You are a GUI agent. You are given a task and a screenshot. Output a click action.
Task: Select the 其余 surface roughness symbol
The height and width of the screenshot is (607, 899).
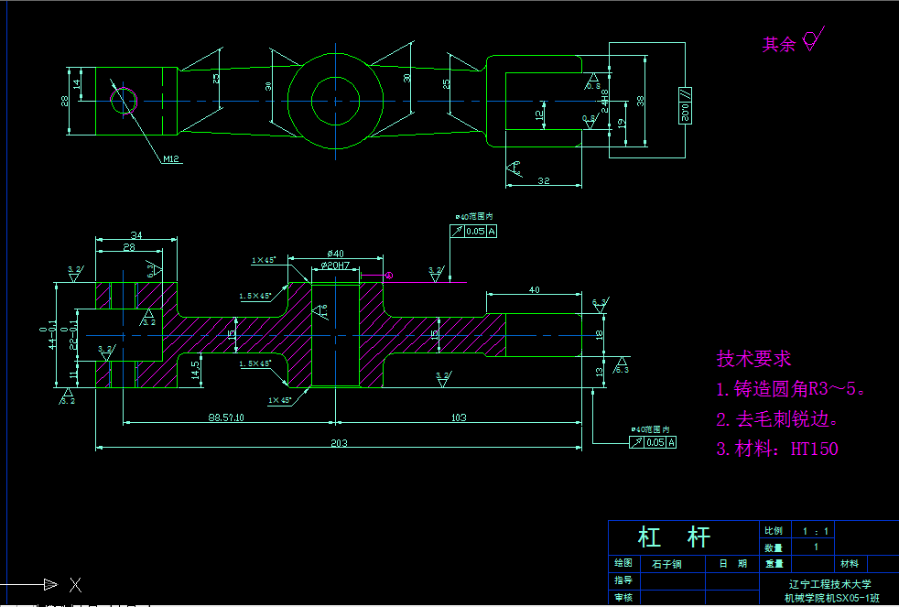(809, 41)
